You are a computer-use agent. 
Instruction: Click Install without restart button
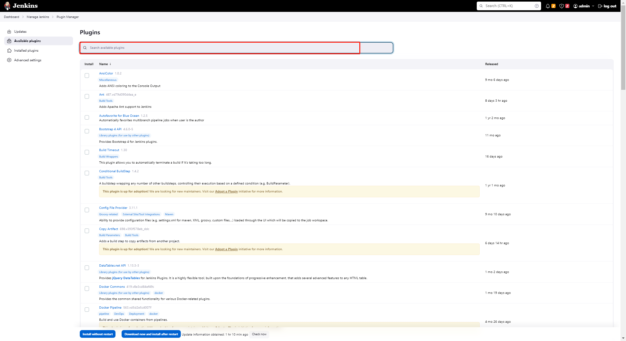click(98, 334)
